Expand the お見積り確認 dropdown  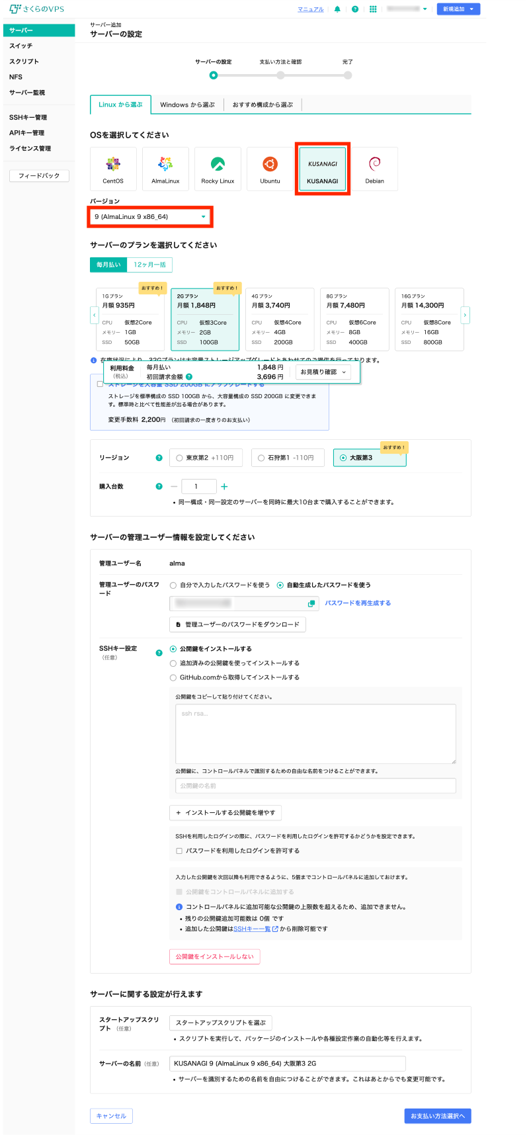point(323,372)
